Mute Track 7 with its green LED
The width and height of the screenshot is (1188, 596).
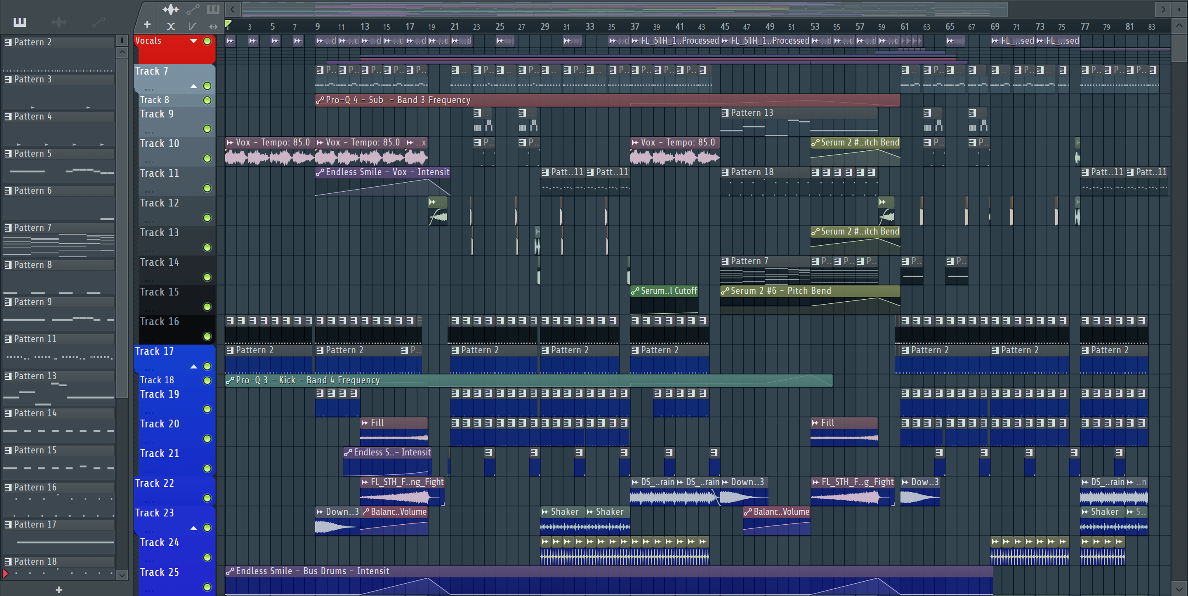pyautogui.click(x=207, y=86)
